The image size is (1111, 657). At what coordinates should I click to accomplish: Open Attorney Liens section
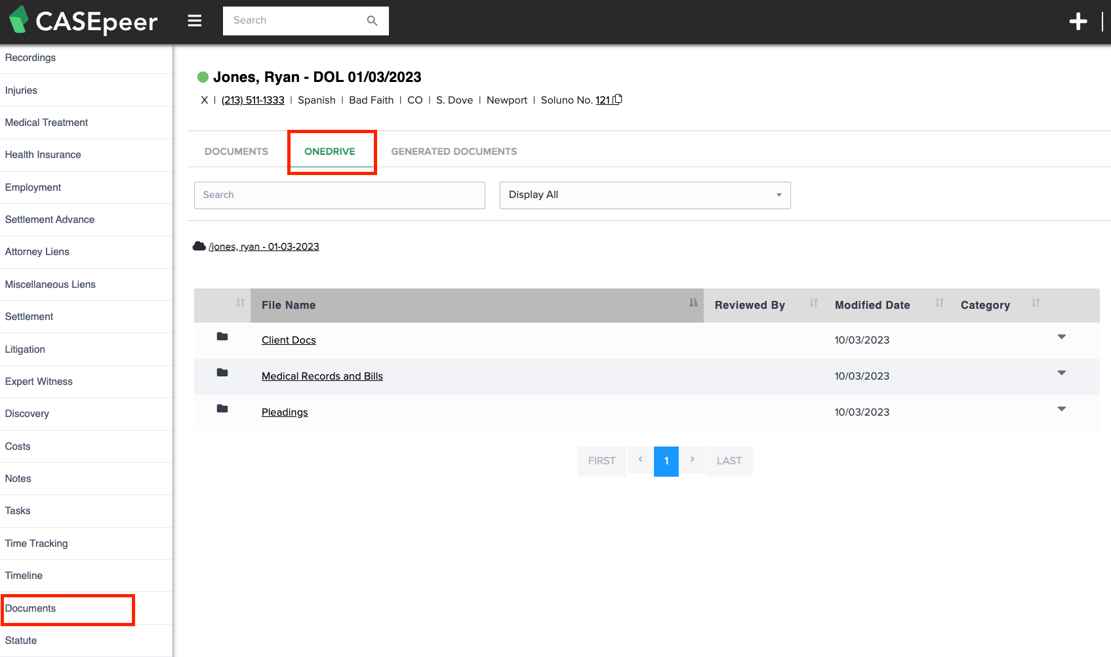pyautogui.click(x=37, y=252)
